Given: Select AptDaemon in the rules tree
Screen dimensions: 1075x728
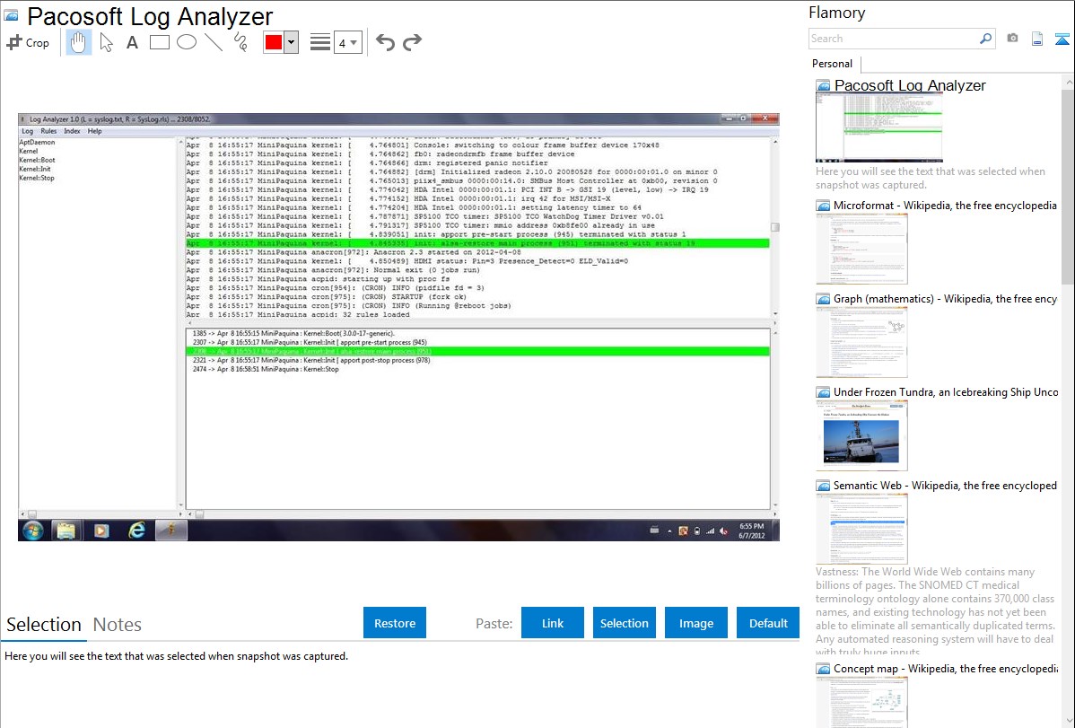Looking at the screenshot, I should click(x=37, y=142).
